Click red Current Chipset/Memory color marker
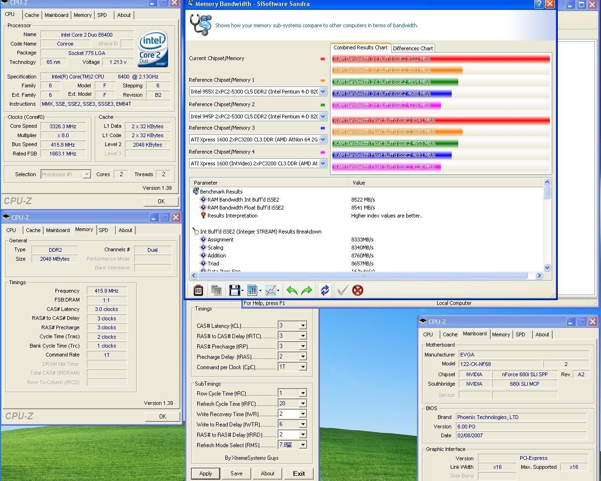Viewport: 601px width, 481px height. coord(323,59)
